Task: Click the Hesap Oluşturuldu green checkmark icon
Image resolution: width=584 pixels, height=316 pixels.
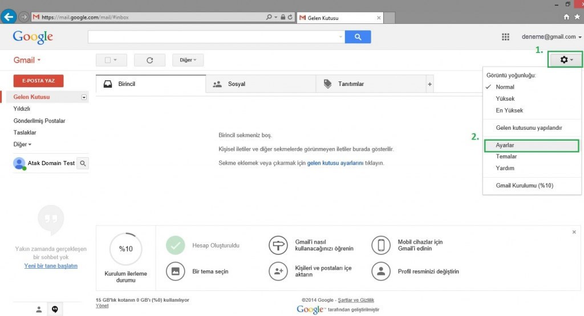Action: (176, 245)
